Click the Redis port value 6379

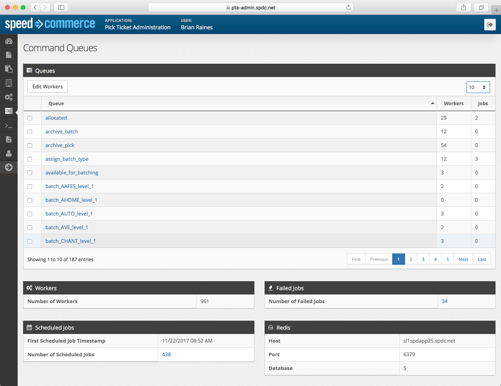coord(409,354)
